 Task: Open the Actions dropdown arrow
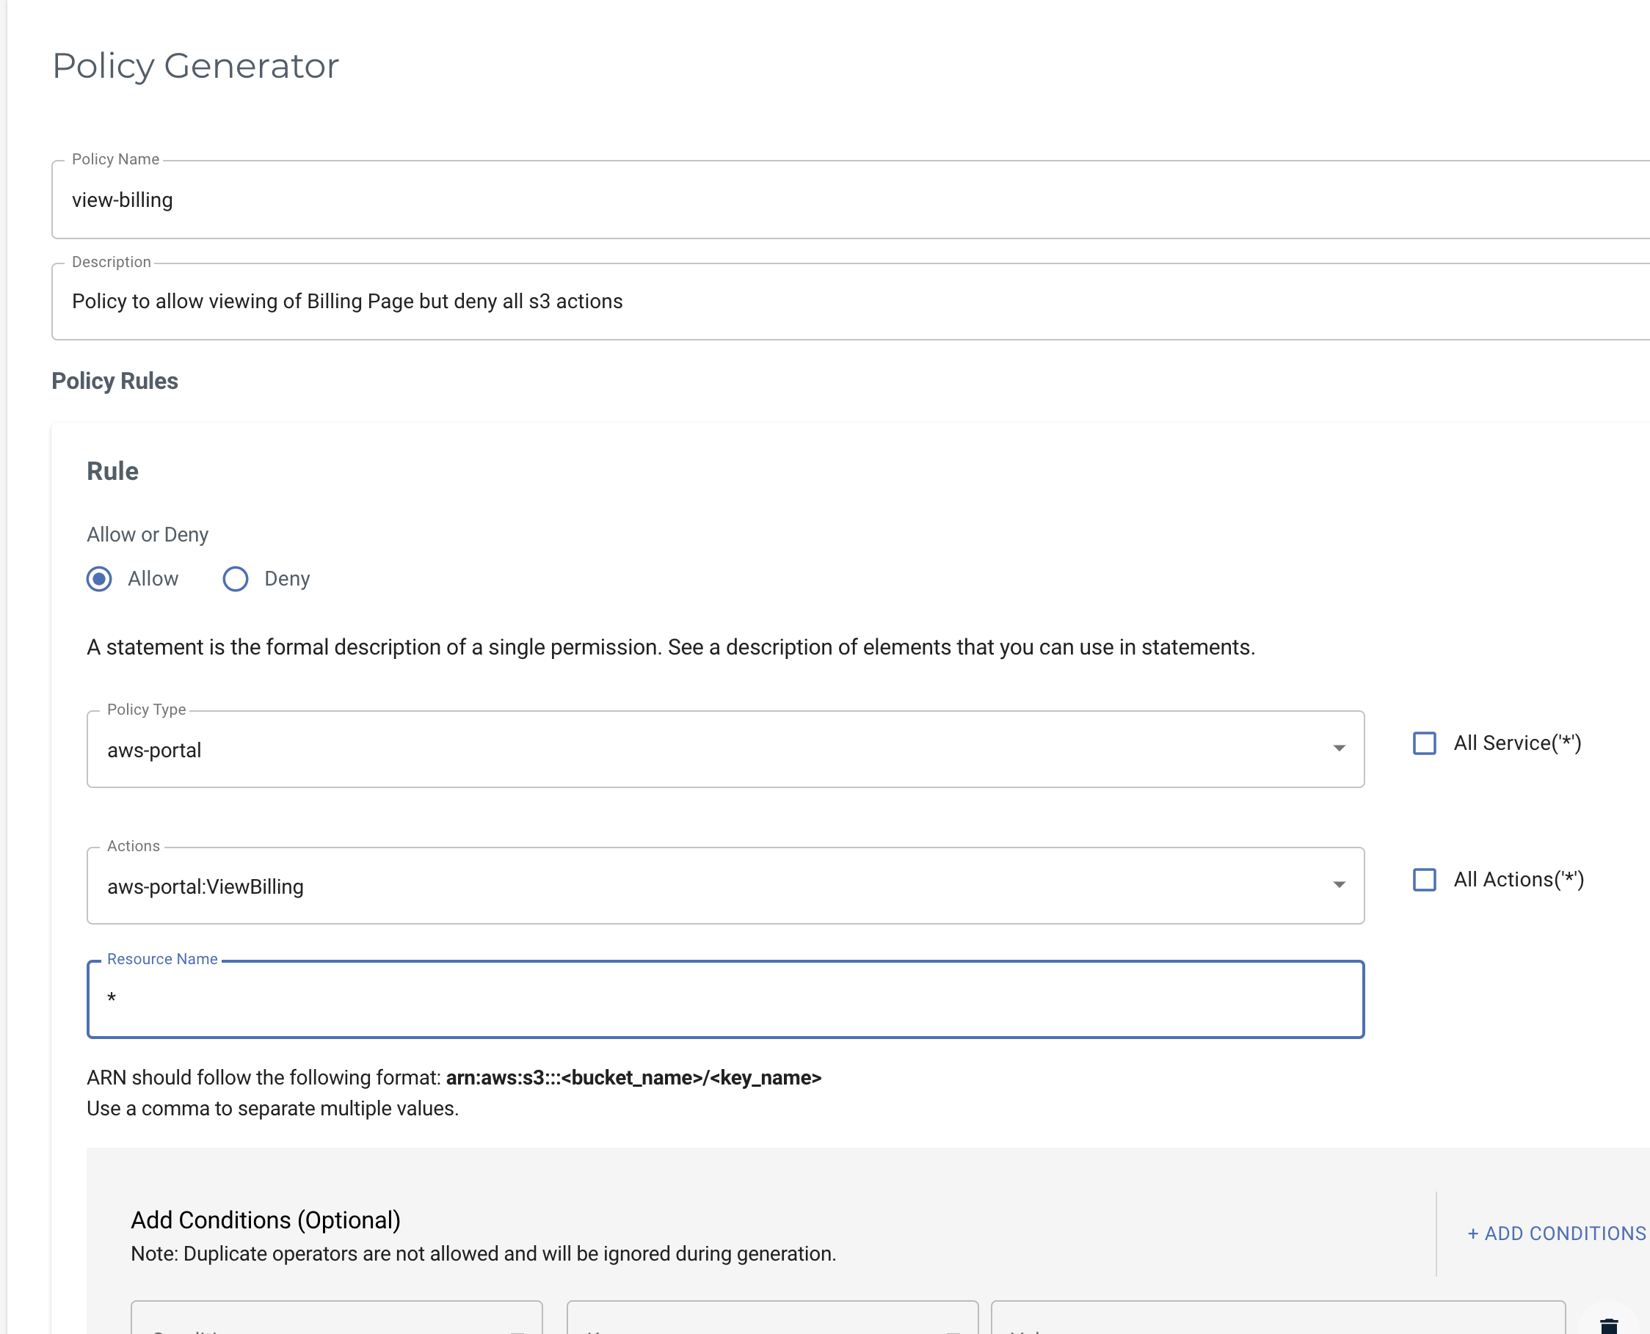pyautogui.click(x=1339, y=885)
